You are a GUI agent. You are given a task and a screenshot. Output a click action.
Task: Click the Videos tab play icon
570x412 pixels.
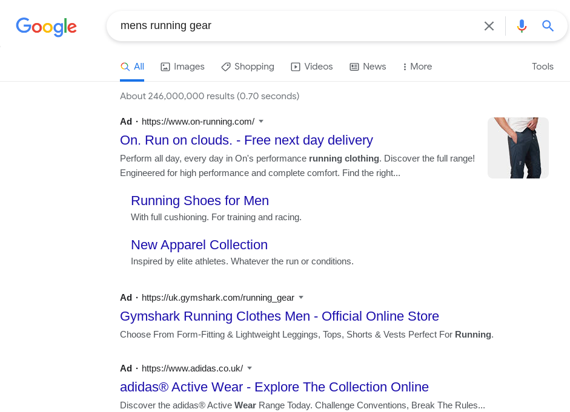[x=296, y=67]
